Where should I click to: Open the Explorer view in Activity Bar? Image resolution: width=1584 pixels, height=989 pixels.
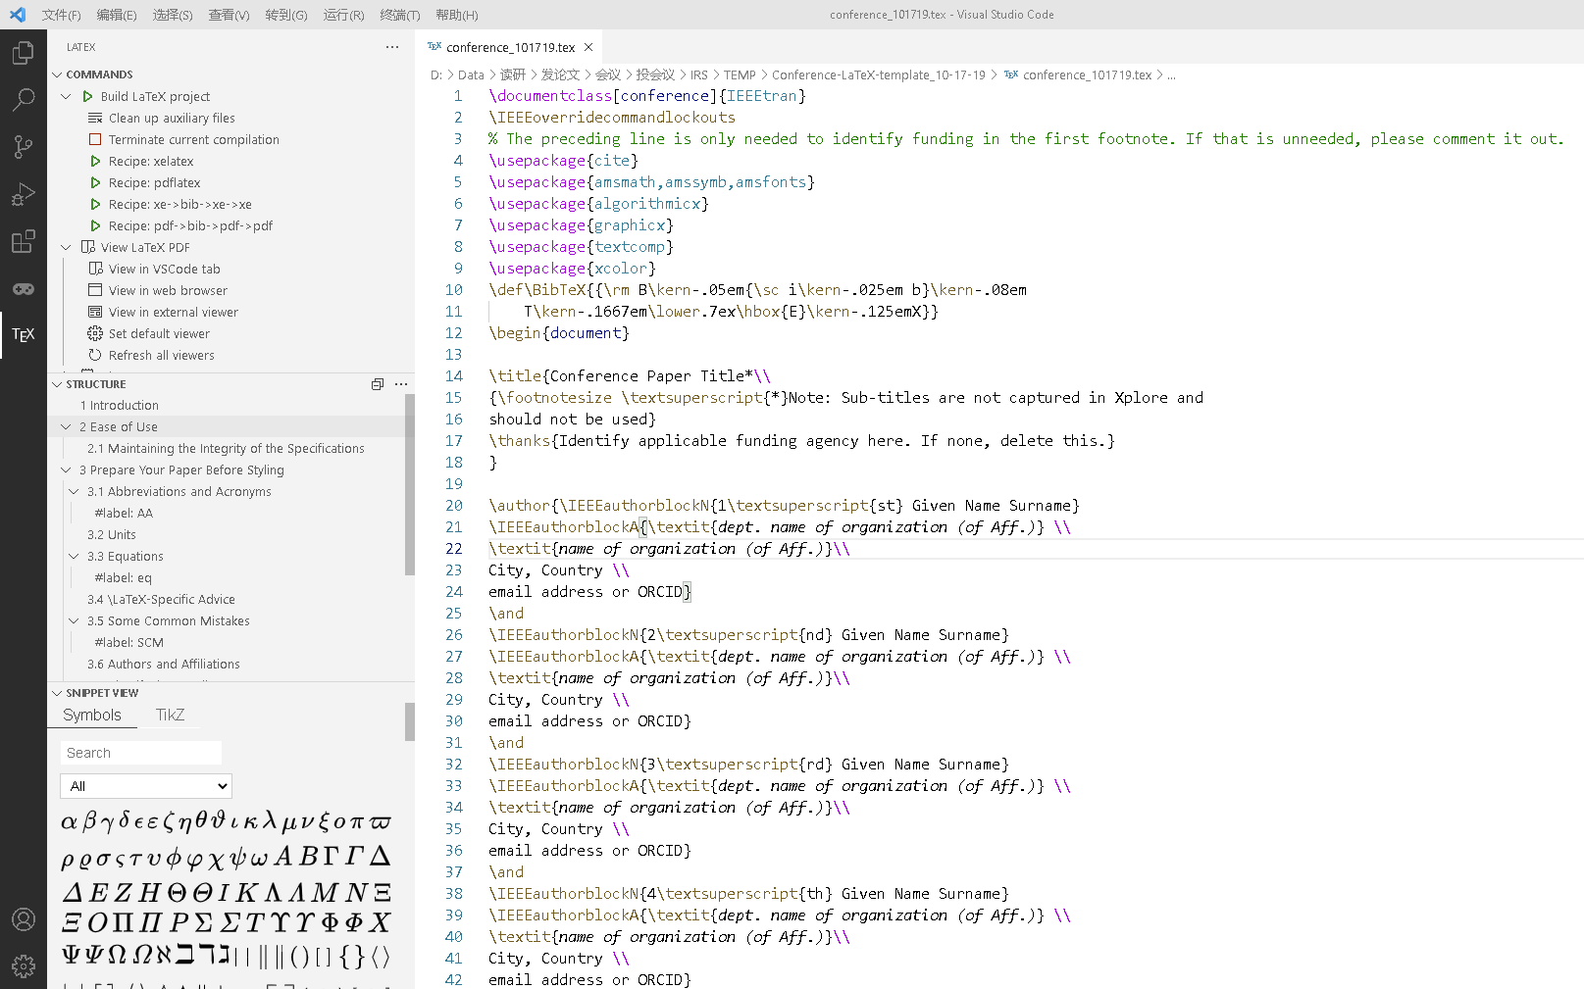pos(24,53)
